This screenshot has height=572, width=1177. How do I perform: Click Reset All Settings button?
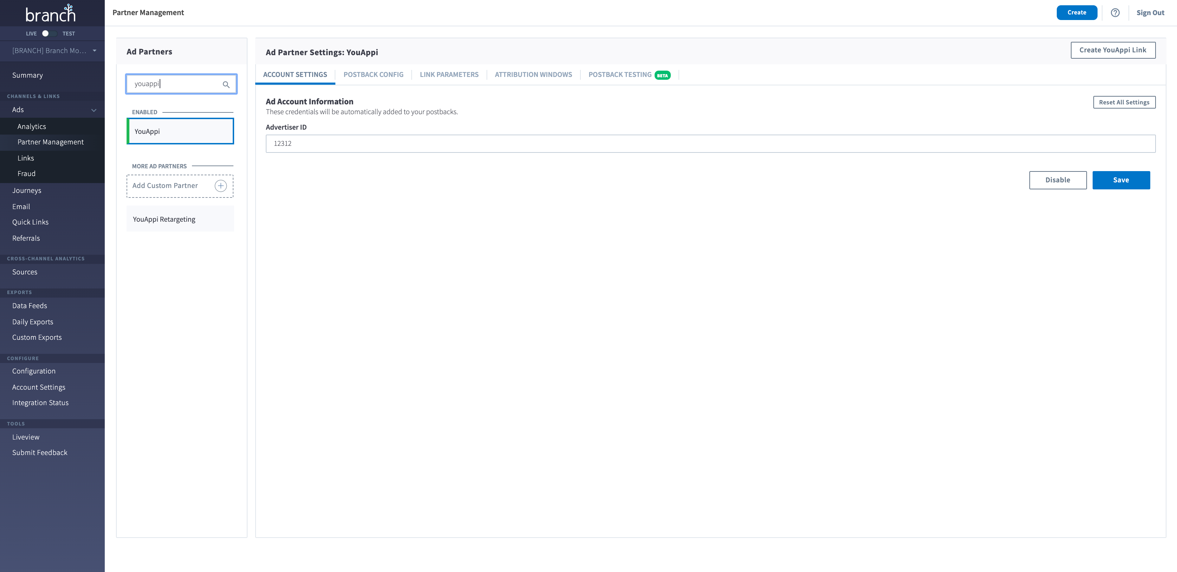coord(1124,102)
